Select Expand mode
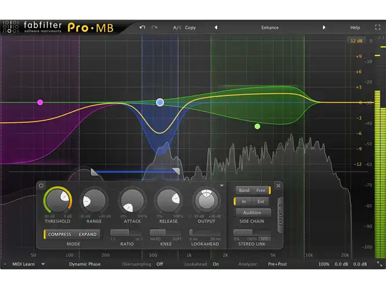This screenshot has width=386, height=289. coord(87,235)
